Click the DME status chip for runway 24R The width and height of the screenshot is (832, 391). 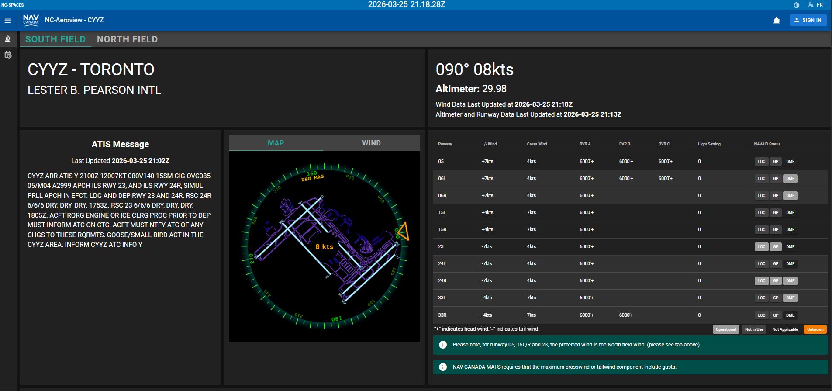point(791,281)
